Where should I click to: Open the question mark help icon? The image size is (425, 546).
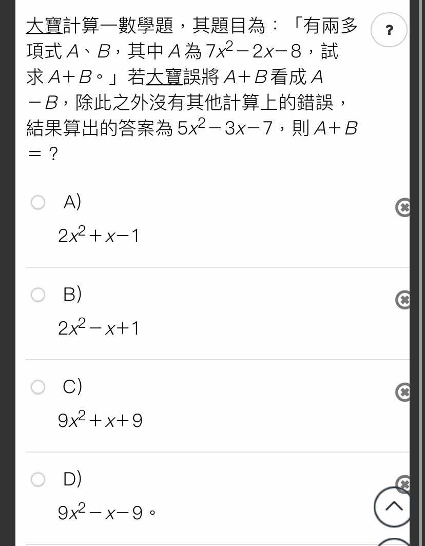(x=389, y=30)
